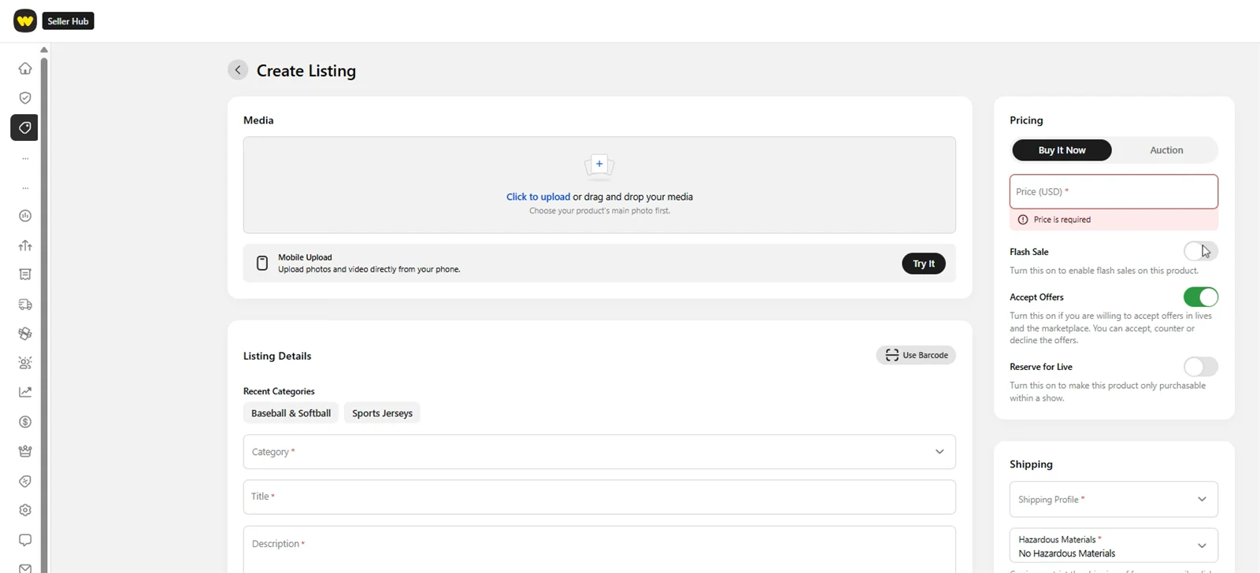1260x573 pixels.
Task: Open the shield checkmark sidebar icon
Action: 25,98
